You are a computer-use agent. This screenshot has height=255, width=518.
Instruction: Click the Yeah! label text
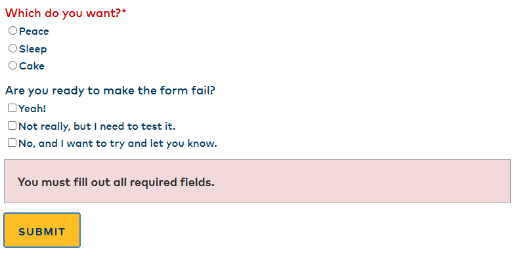click(32, 109)
